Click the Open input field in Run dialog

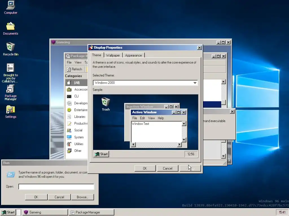56,187
